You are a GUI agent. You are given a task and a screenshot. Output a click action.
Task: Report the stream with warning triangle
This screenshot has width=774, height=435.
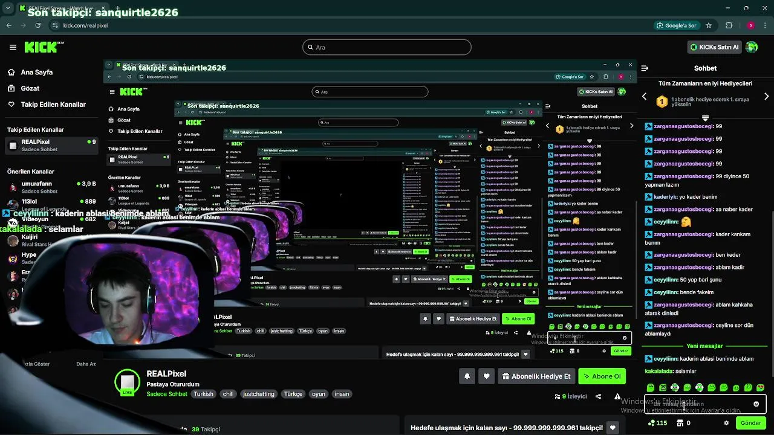pyautogui.click(x=617, y=396)
